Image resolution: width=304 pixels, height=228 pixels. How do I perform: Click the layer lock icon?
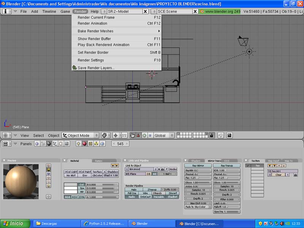(212, 135)
